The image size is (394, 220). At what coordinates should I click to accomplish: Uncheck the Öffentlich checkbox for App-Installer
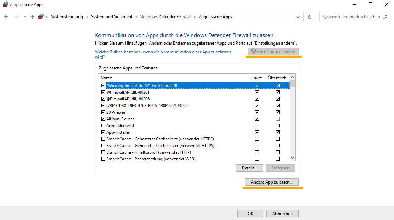click(278, 132)
